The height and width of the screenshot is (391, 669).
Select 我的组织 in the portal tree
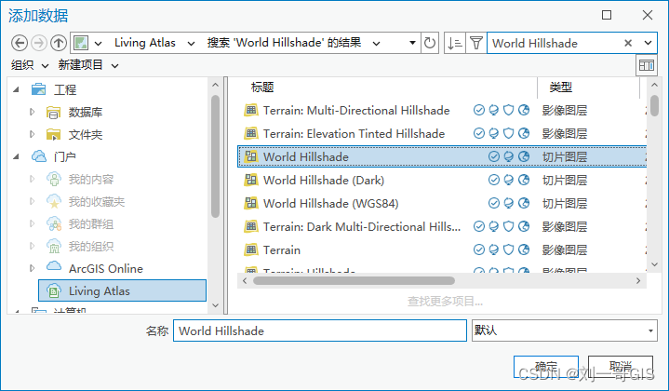[91, 246]
